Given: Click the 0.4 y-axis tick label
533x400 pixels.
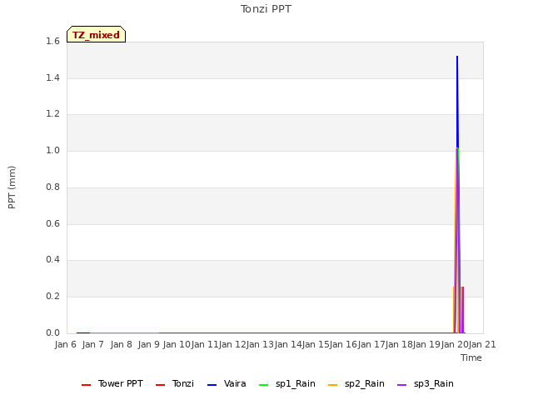Looking at the screenshot, I should (52, 259).
